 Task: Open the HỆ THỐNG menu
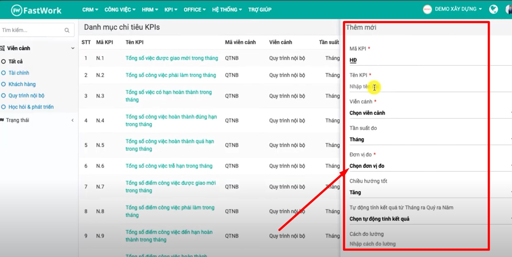225,9
